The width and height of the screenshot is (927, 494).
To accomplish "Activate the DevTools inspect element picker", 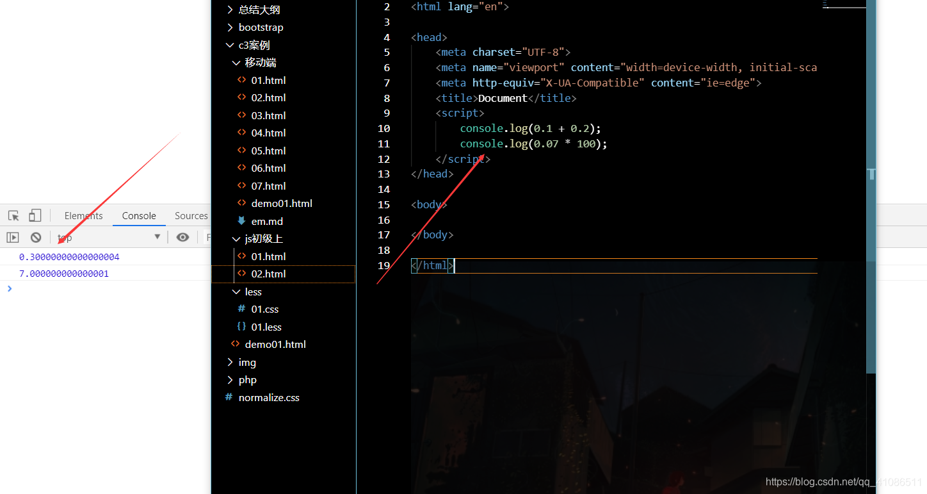I will click(13, 216).
